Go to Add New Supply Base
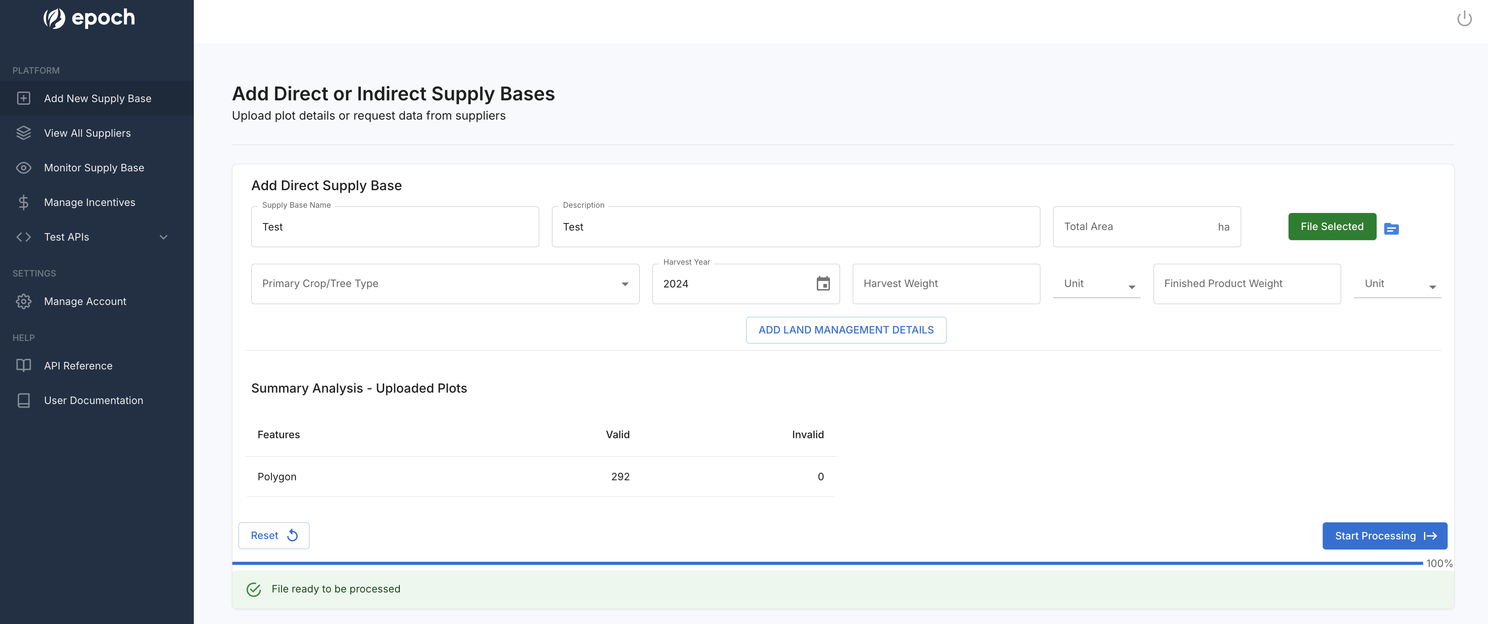The image size is (1488, 624). coord(97,99)
